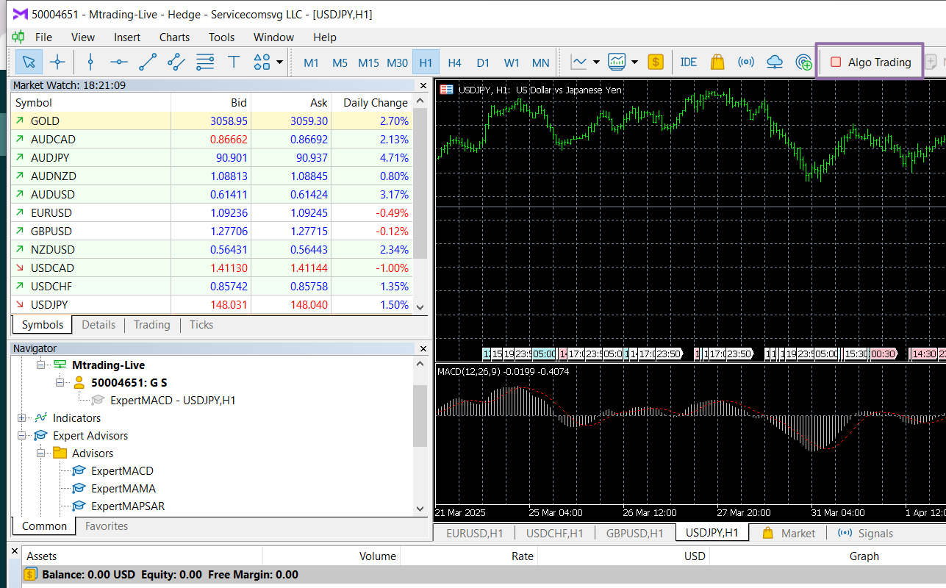This screenshot has width=946, height=588.
Task: Select the EURUSD row in Market Watch
Action: point(212,212)
